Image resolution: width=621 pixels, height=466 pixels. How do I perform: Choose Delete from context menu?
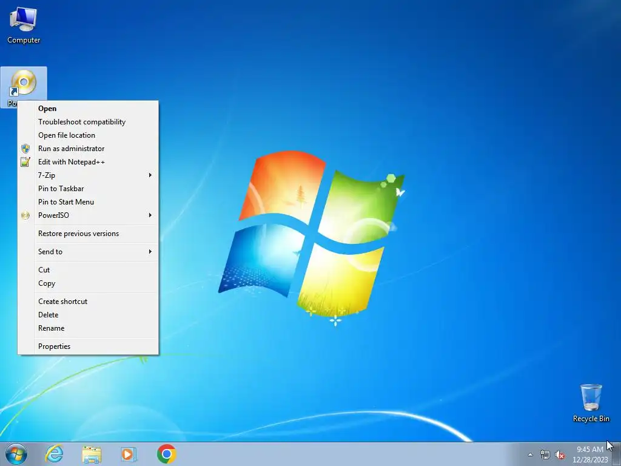(x=88, y=315)
